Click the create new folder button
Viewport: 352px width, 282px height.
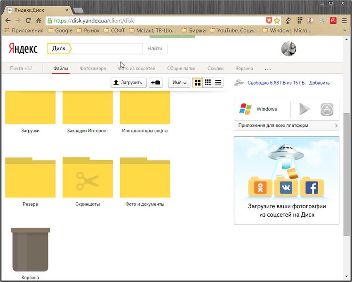(155, 83)
